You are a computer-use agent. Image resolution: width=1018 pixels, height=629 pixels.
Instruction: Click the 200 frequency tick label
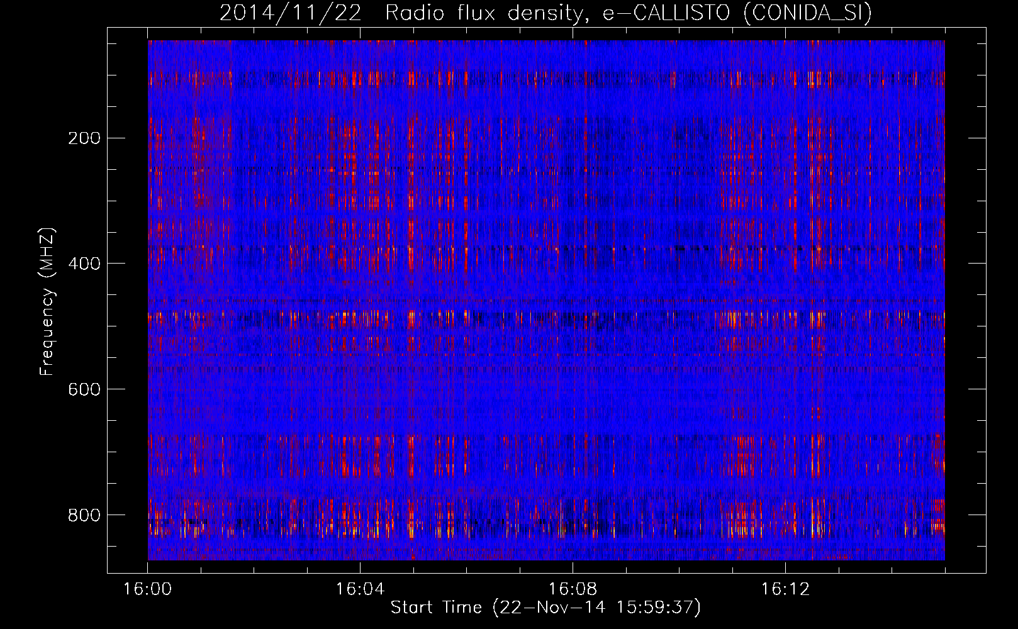point(84,138)
